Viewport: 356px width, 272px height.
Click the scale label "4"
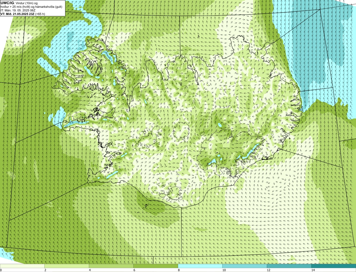[90, 270]
